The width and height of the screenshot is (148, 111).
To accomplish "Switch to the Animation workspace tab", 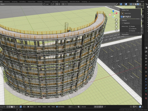I will 47,2.
